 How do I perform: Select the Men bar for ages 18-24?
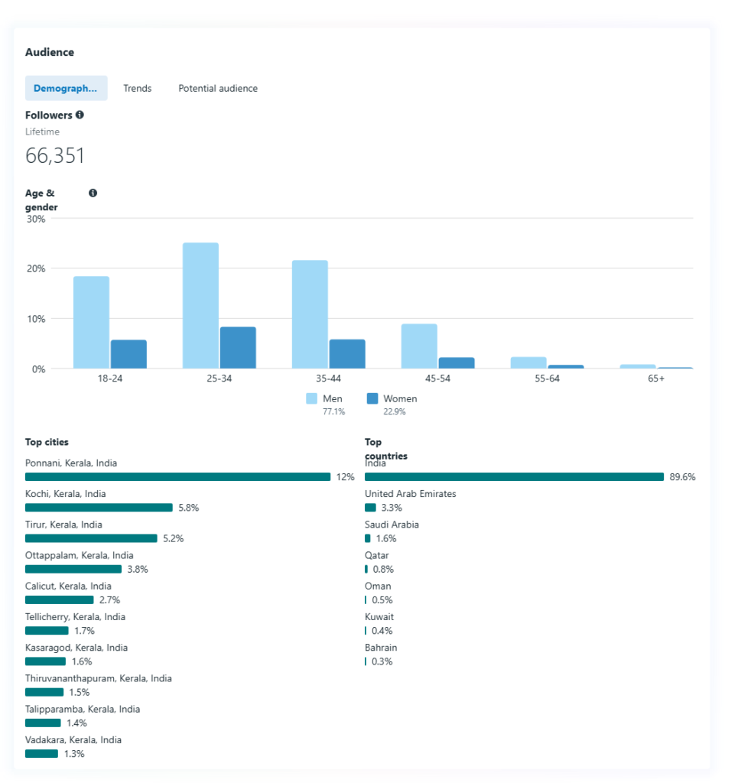[91, 323]
